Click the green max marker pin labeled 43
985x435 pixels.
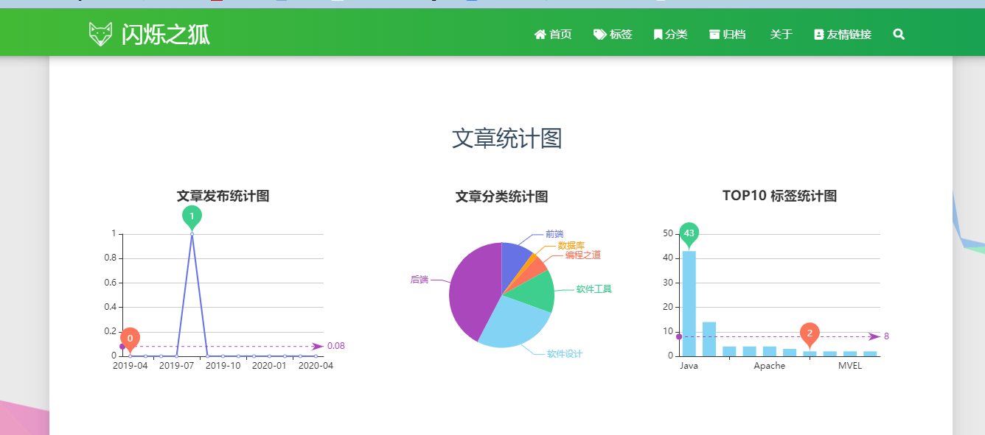tap(689, 233)
